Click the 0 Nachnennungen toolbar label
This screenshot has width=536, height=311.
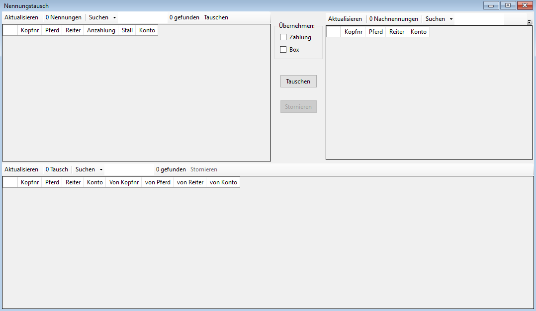[394, 19]
